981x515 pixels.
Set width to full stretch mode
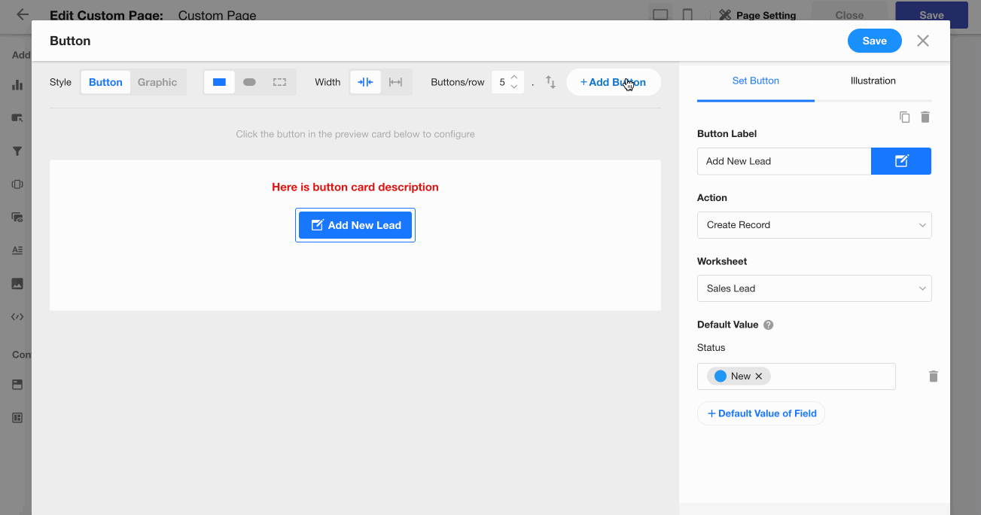395,82
